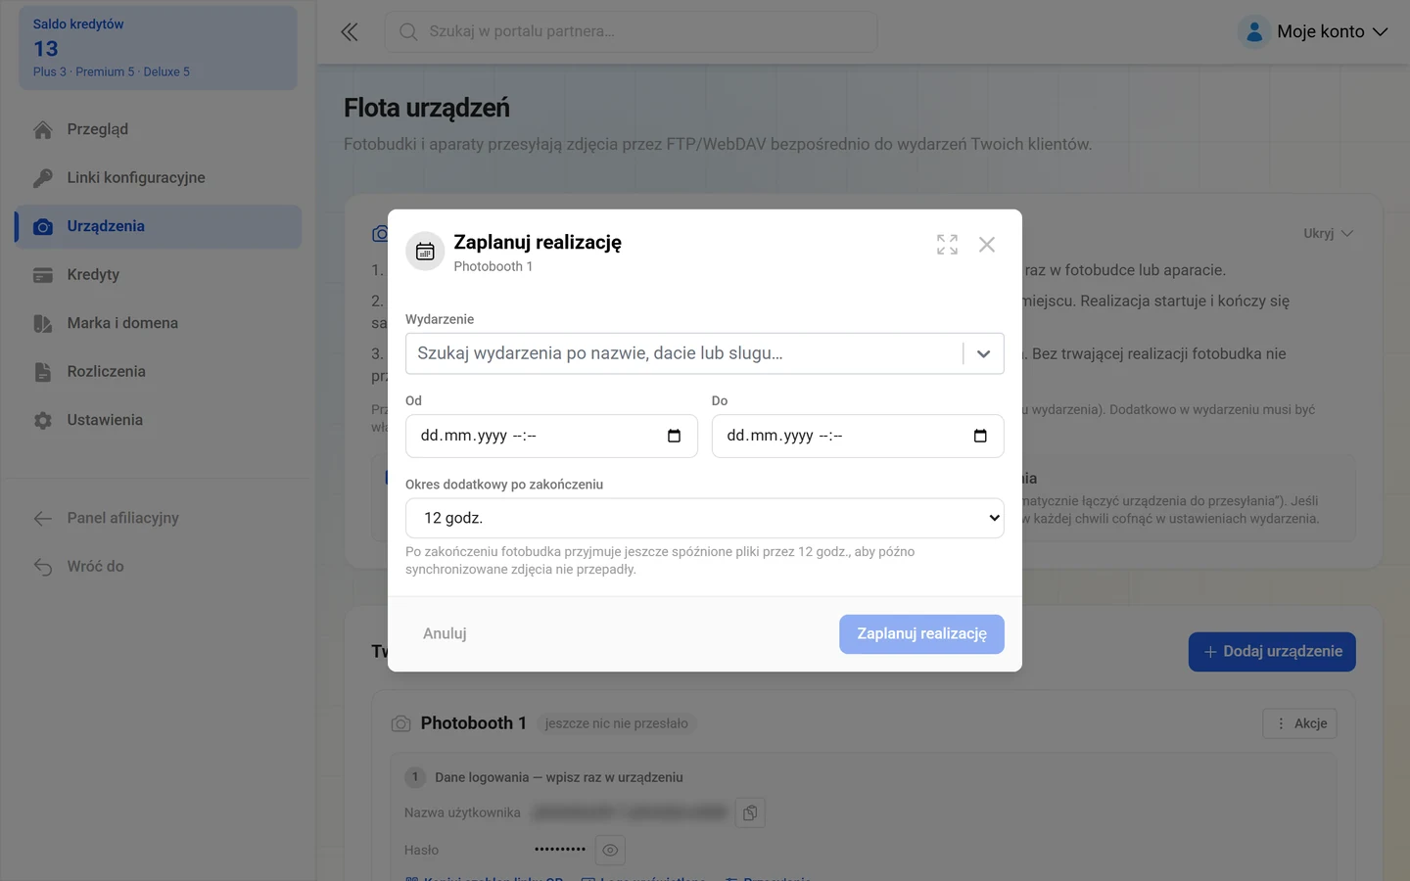1410x881 pixels.
Task: Close the Zaplanuj realizację dialog
Action: click(x=987, y=245)
